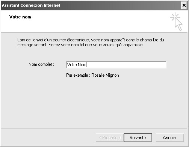Click the second line starting with message sortant

click(80, 45)
